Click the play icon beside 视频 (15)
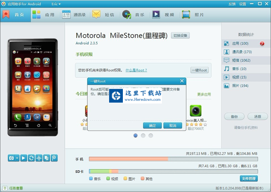This screenshot has height=192, width=271. [226, 77]
